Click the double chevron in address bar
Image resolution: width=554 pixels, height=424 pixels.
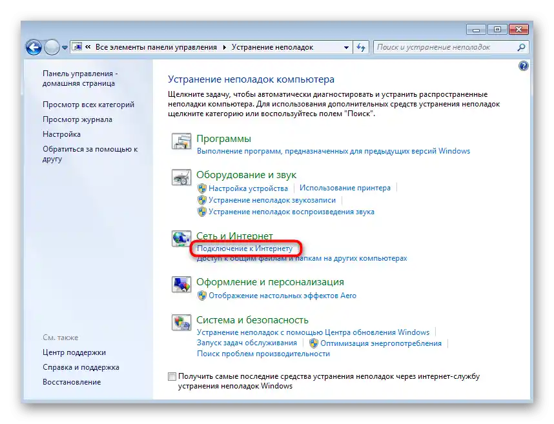click(x=88, y=47)
